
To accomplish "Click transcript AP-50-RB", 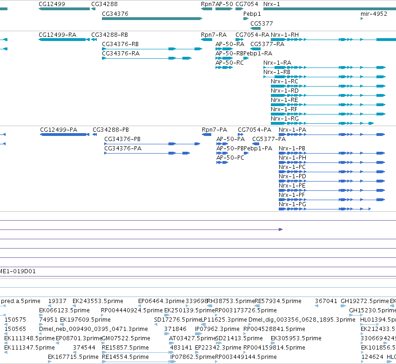I will [224, 58].
